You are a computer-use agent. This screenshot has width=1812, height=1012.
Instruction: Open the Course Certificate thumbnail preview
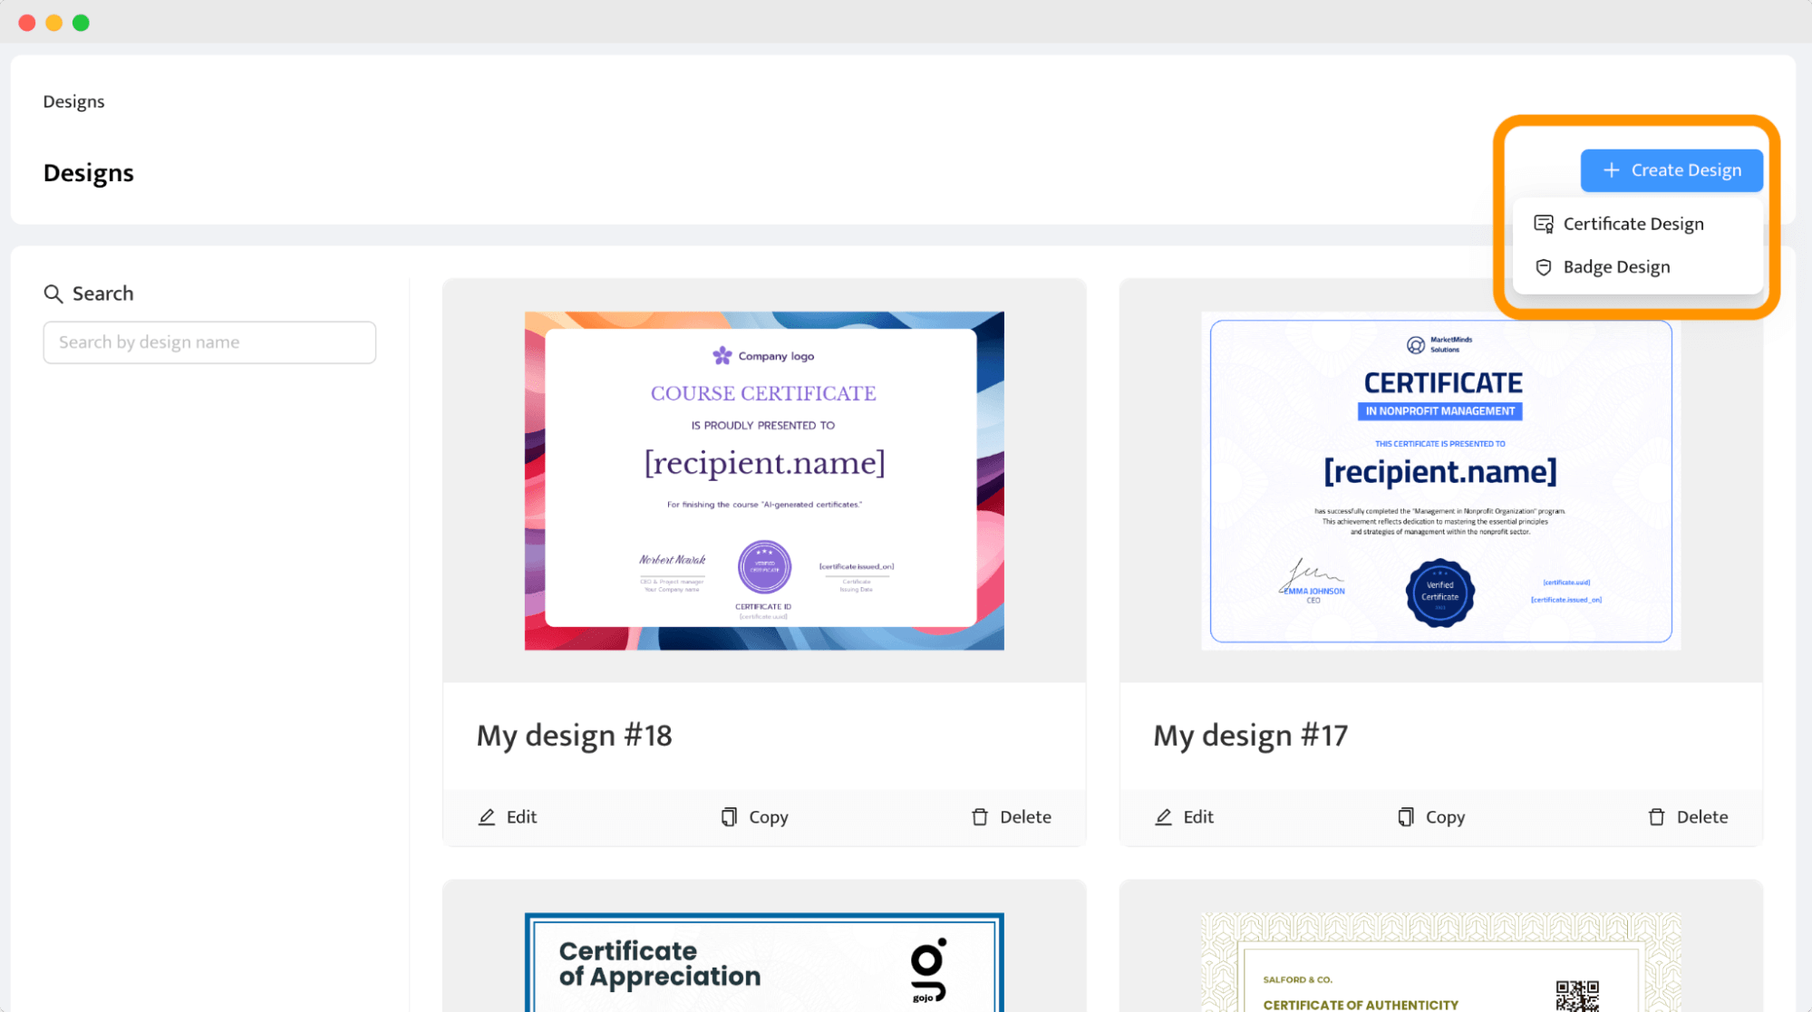click(764, 481)
